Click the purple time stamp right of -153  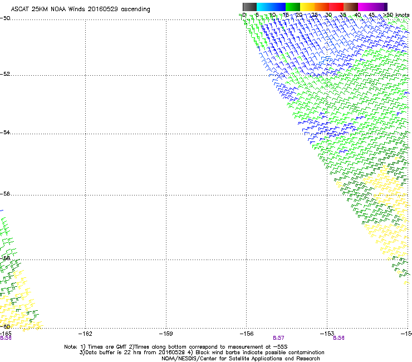[x=339, y=338]
